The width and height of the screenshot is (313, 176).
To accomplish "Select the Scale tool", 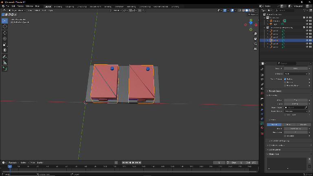I will (x=5, y=44).
